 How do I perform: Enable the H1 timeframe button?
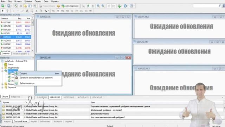pos(72,11)
